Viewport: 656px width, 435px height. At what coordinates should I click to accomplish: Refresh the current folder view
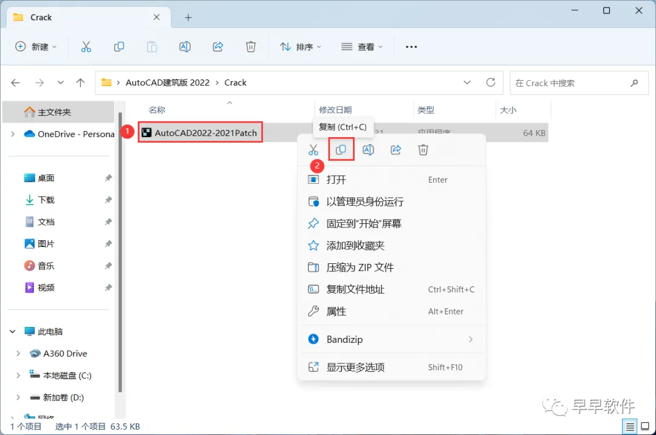tap(491, 83)
